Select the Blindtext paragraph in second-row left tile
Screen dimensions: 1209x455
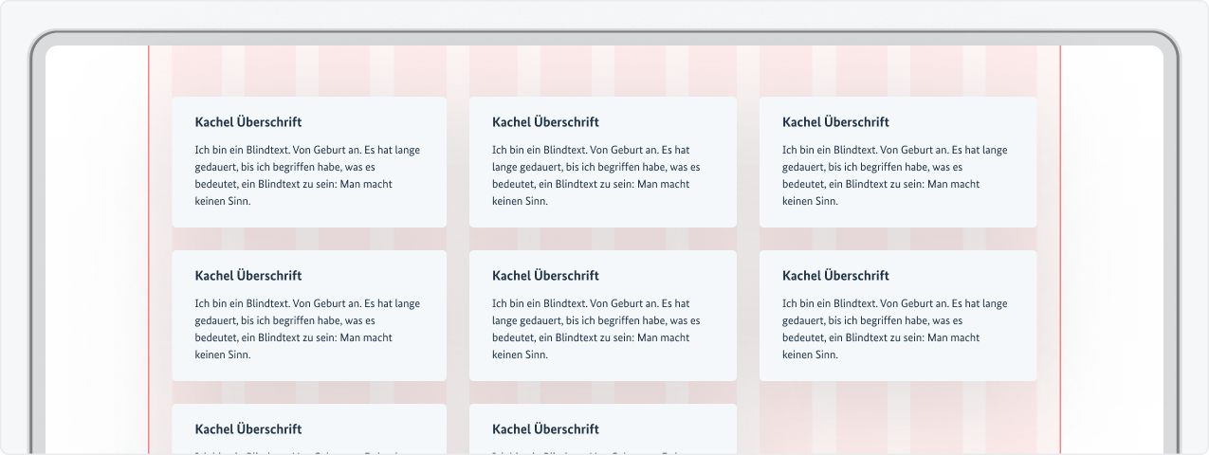[307, 329]
